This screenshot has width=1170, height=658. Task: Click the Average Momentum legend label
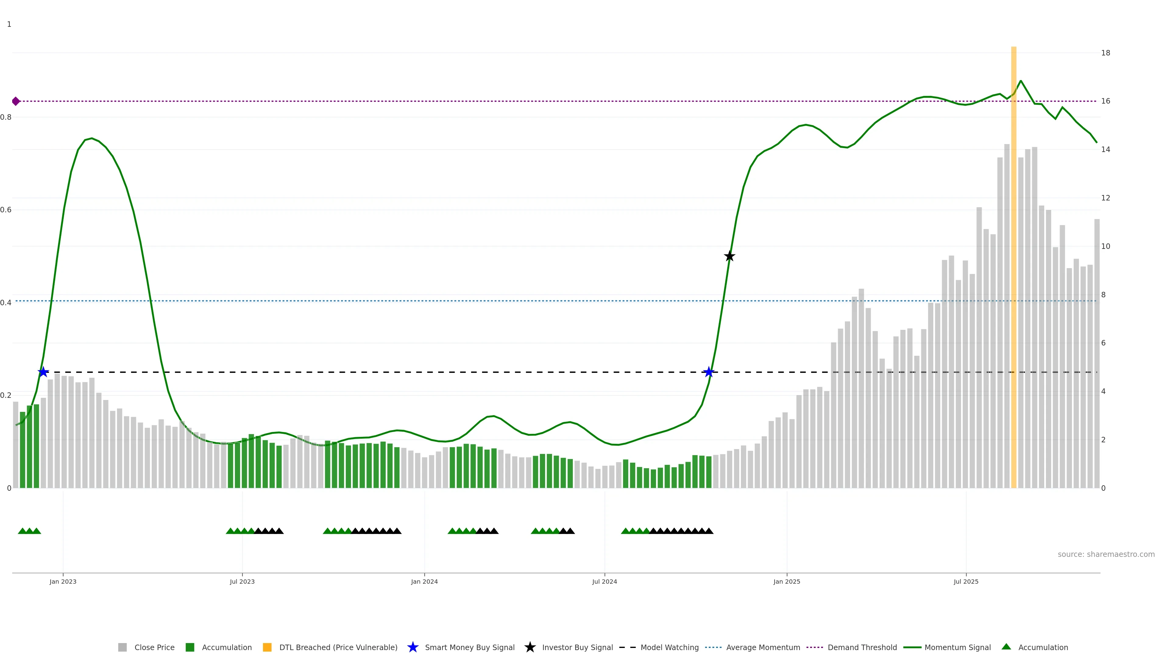point(763,647)
